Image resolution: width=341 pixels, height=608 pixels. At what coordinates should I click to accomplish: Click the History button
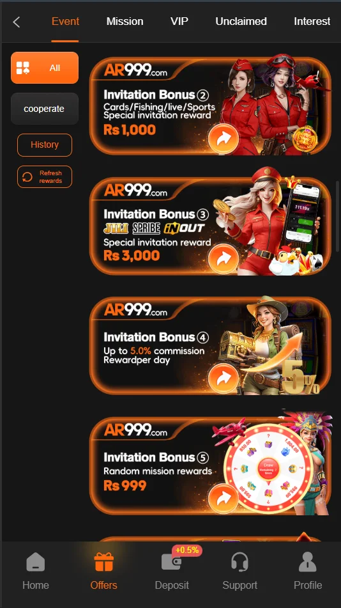[45, 145]
